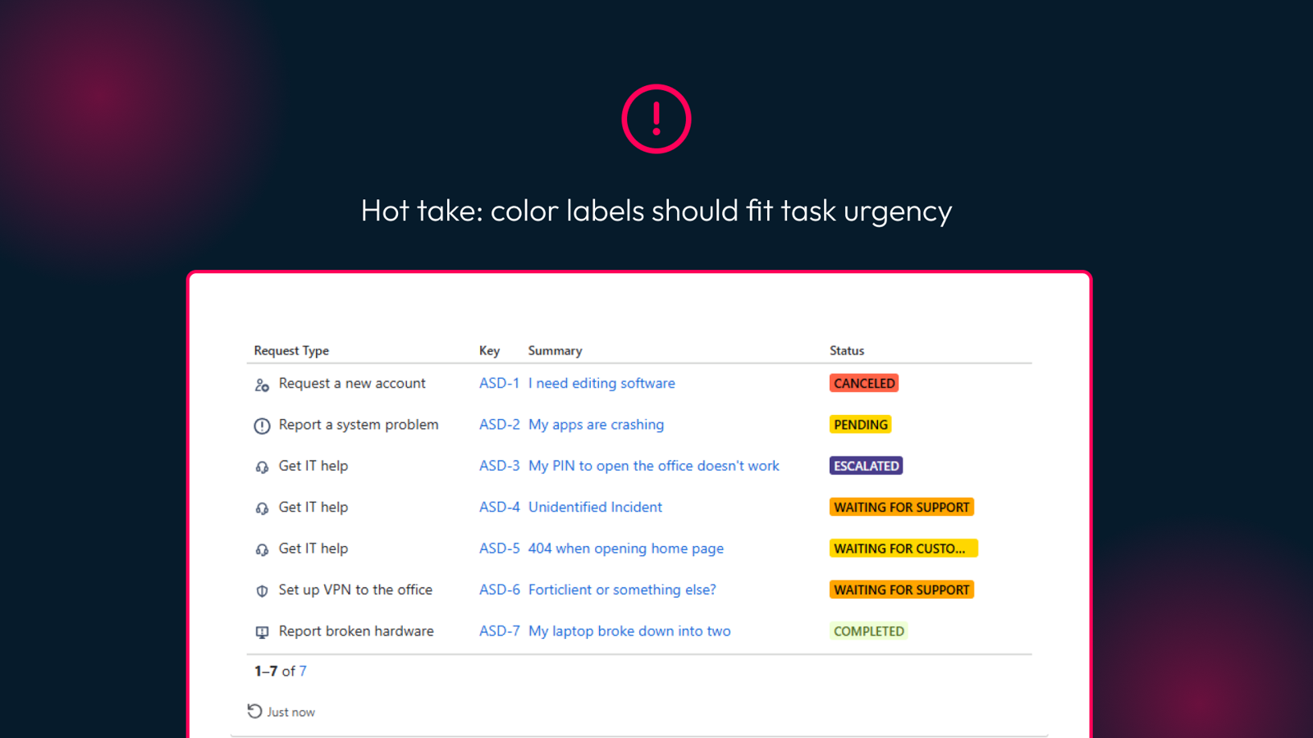The image size is (1313, 738).
Task: Open issue key ASD-7
Action: 499,631
